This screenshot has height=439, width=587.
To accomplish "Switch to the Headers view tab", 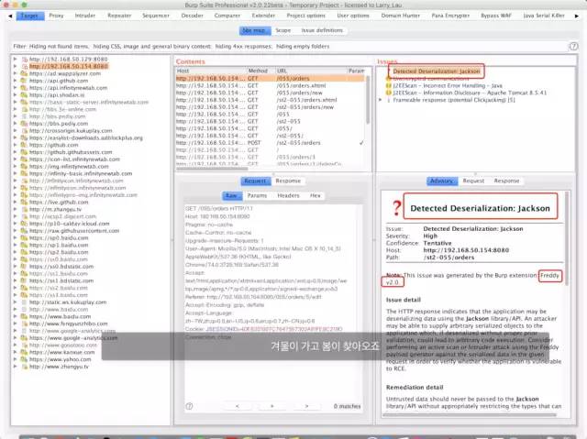I will coord(288,195).
